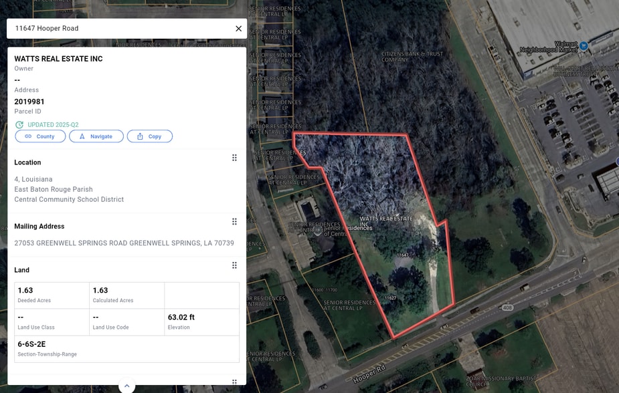Click the Walmart Neighborhood Market map pin

pyautogui.click(x=584, y=46)
